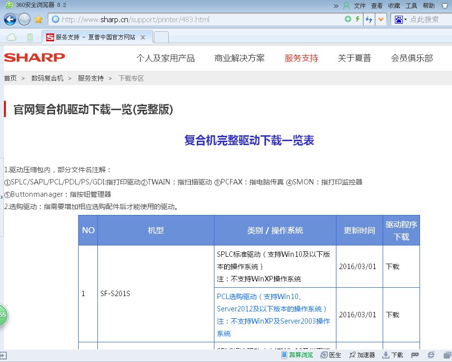Viewport: 452px width, 362px height.
Task: Open the 查看 menu
Action: click(376, 6)
